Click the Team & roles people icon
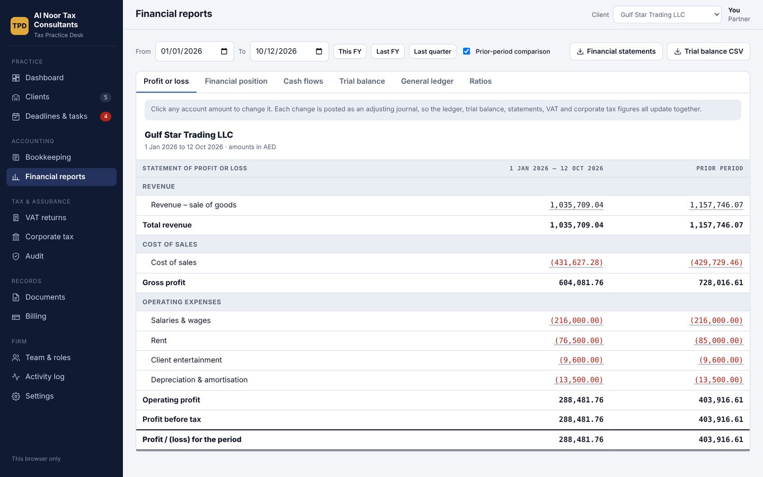This screenshot has height=477, width=763. (x=16, y=358)
